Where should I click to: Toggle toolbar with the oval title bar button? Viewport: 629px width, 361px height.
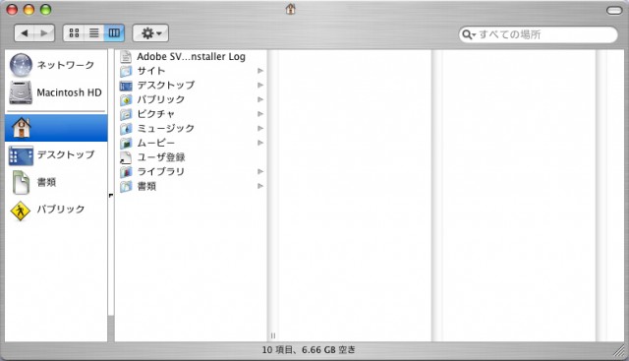click(x=614, y=11)
